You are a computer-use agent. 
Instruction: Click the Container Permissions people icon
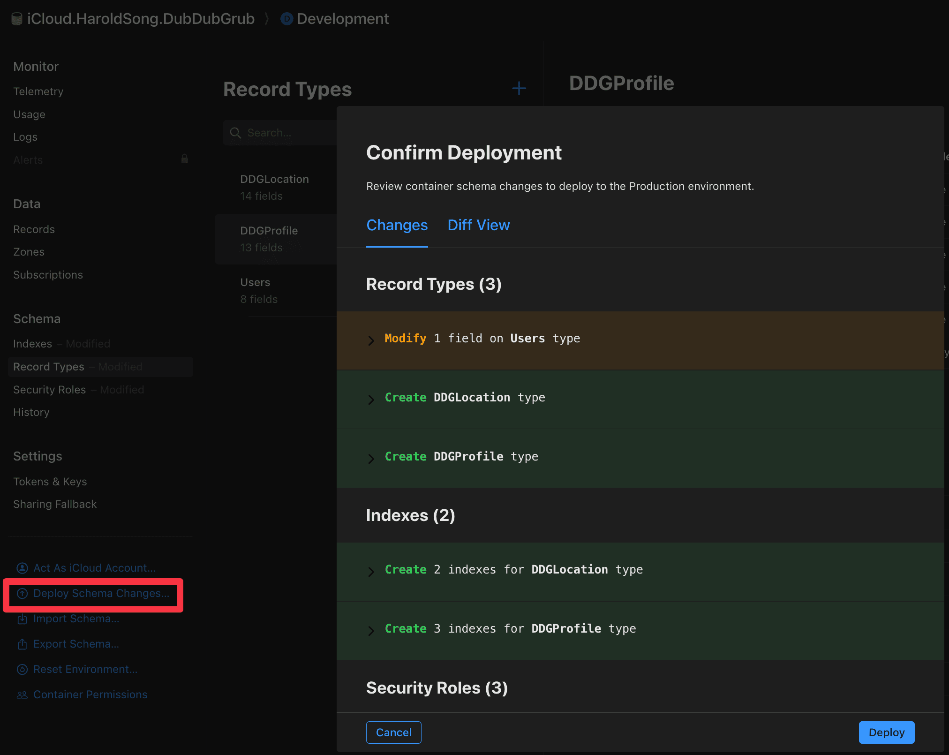pyautogui.click(x=22, y=695)
